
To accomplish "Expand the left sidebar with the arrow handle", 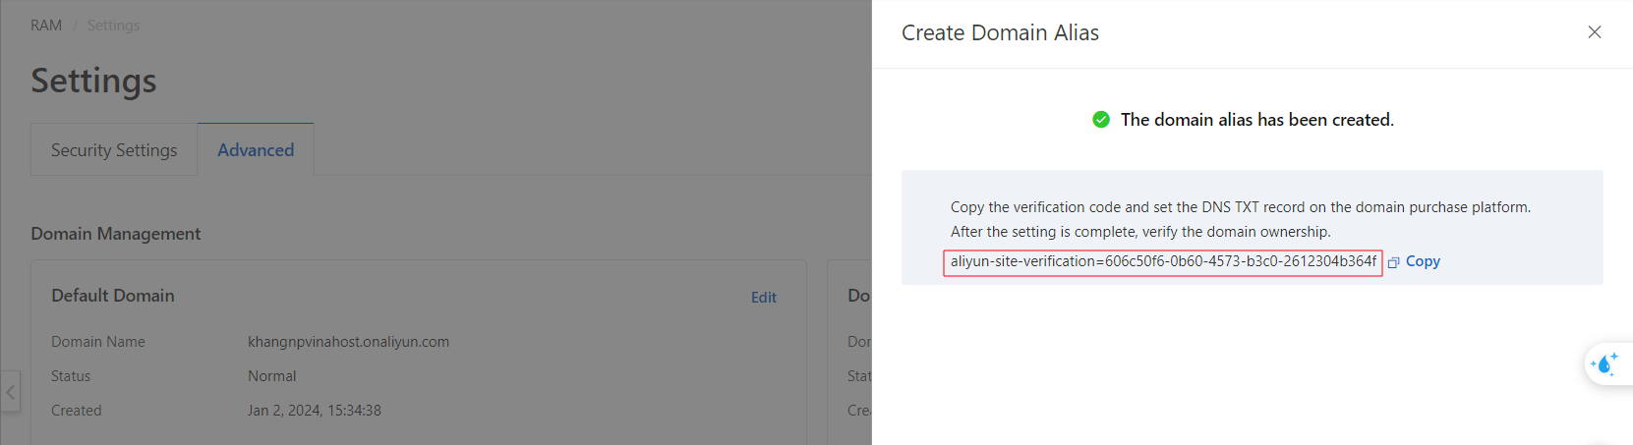I will tap(10, 392).
